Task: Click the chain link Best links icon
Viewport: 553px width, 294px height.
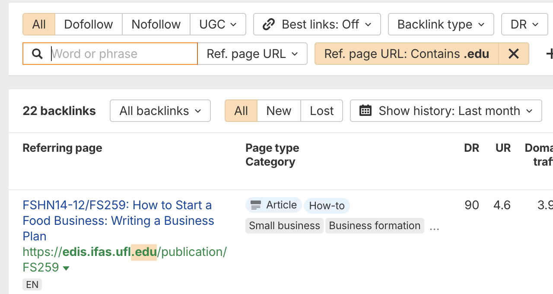Action: pyautogui.click(x=269, y=24)
